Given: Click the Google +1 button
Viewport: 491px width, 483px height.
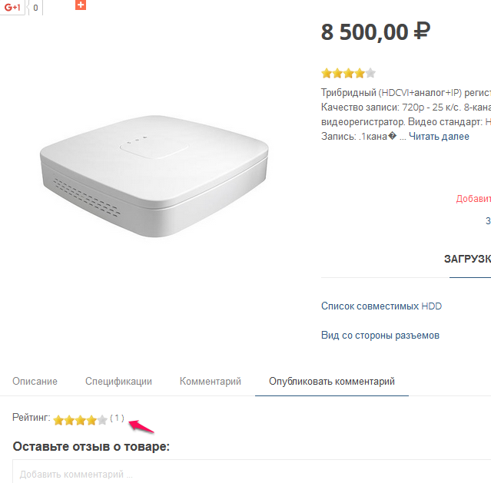Looking at the screenshot, I should click(x=12, y=7).
